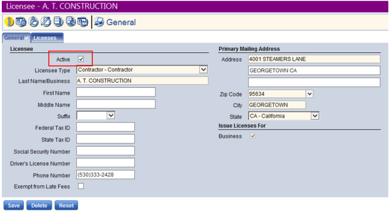Open the ID card with person icon
Image resolution: width=391 pixels, height=213 pixels.
click(21, 22)
